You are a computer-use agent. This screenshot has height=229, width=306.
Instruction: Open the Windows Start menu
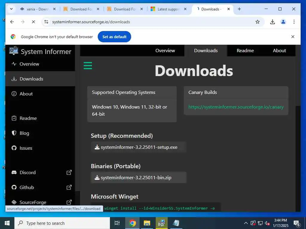tap(7, 223)
